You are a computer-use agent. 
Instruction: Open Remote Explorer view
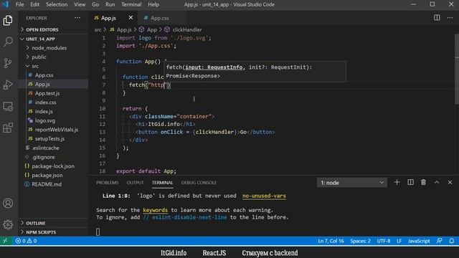coord(8,106)
